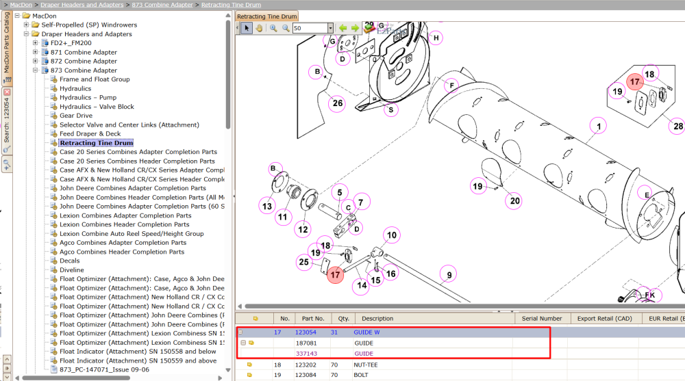This screenshot has width=685, height=381.
Task: Collapse the diagram toolbar via left handle
Action: click(x=238, y=28)
